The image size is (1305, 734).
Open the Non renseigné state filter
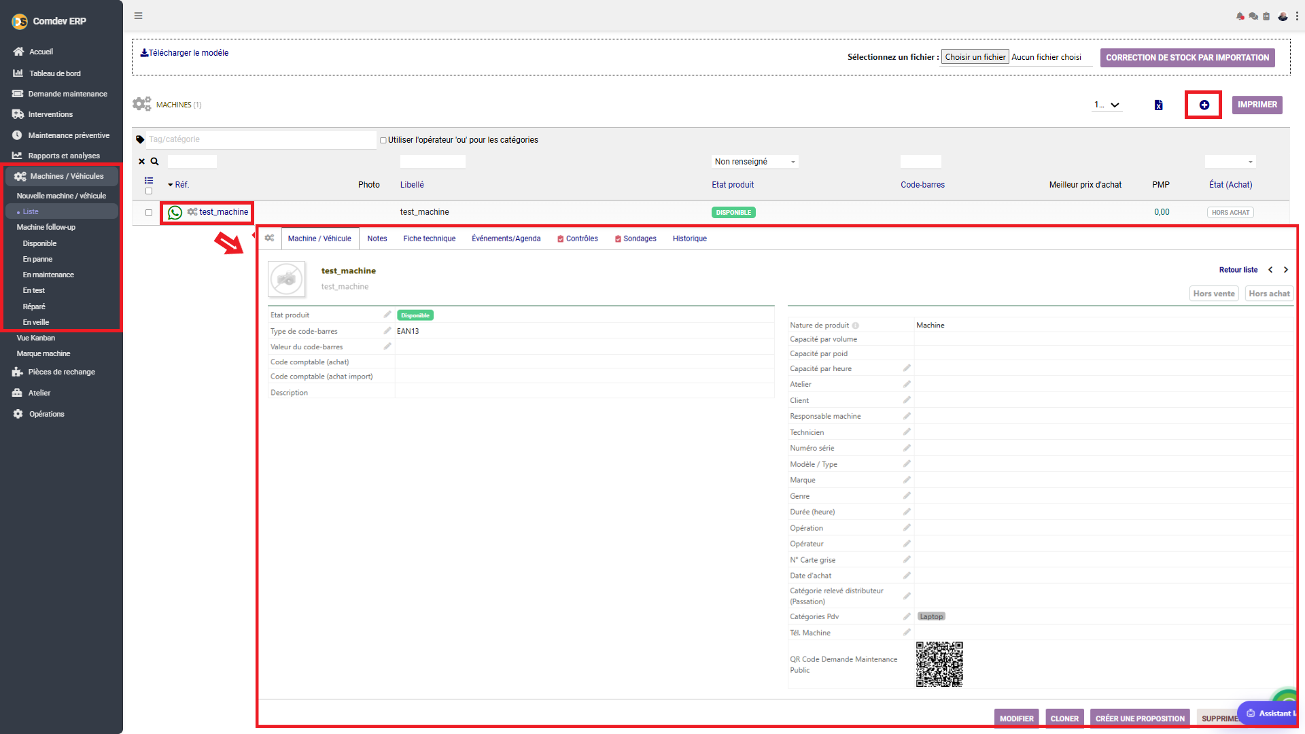(x=754, y=162)
